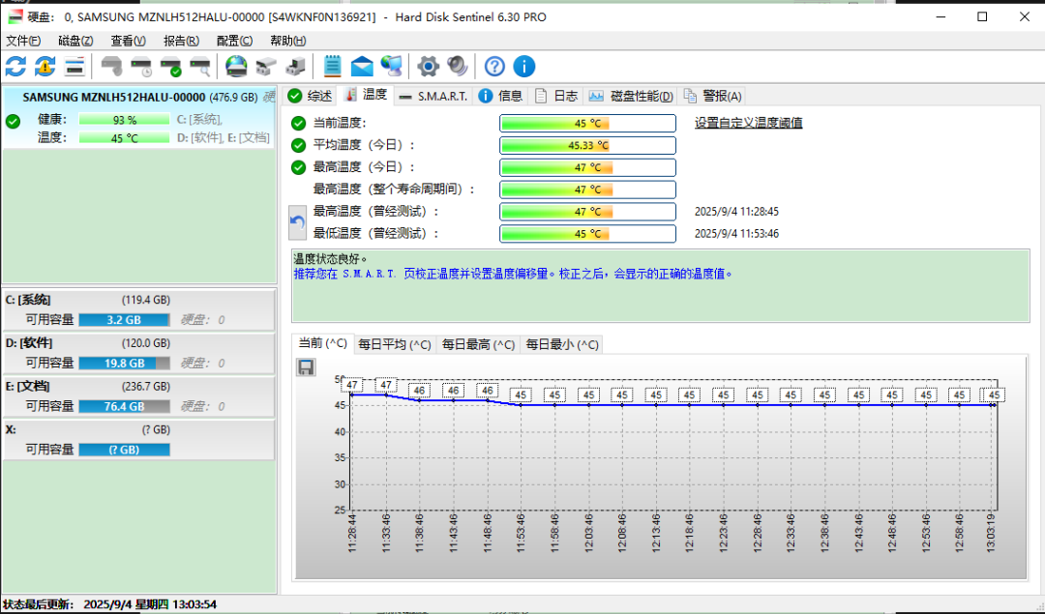Click the D: 19.8 GB free space bar
The width and height of the screenshot is (1045, 614).
point(124,363)
